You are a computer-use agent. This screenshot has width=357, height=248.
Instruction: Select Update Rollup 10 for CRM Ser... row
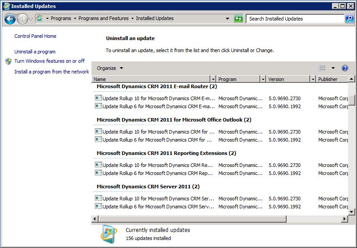[x=221, y=199]
